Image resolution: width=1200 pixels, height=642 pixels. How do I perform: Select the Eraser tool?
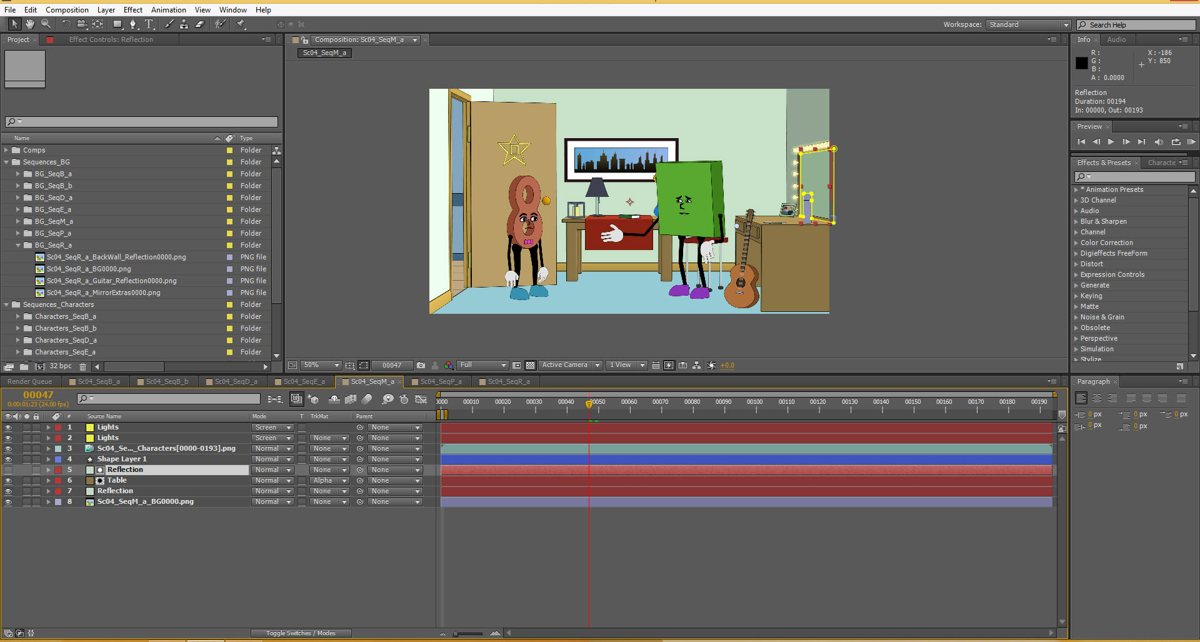(200, 24)
